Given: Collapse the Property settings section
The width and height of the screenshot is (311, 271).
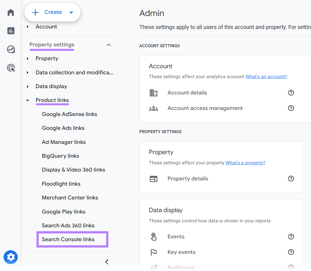Looking at the screenshot, I should (109, 44).
